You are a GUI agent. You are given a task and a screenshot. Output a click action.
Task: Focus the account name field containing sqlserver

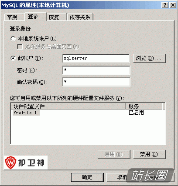coord(96,58)
